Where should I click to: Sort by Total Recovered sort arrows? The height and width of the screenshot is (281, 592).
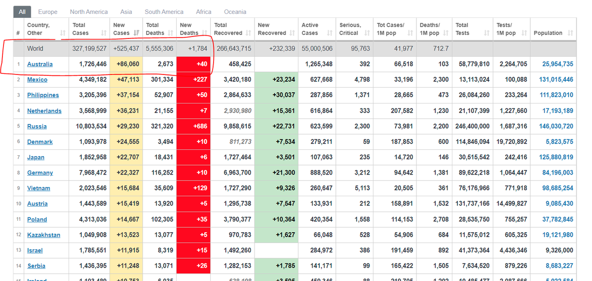pos(248,33)
